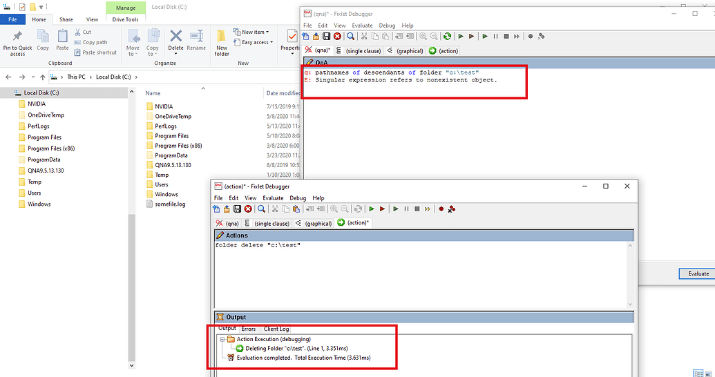This screenshot has width=715, height=377.
Task: Click the Open file icon in action debugger toolbar
Action: pos(227,209)
